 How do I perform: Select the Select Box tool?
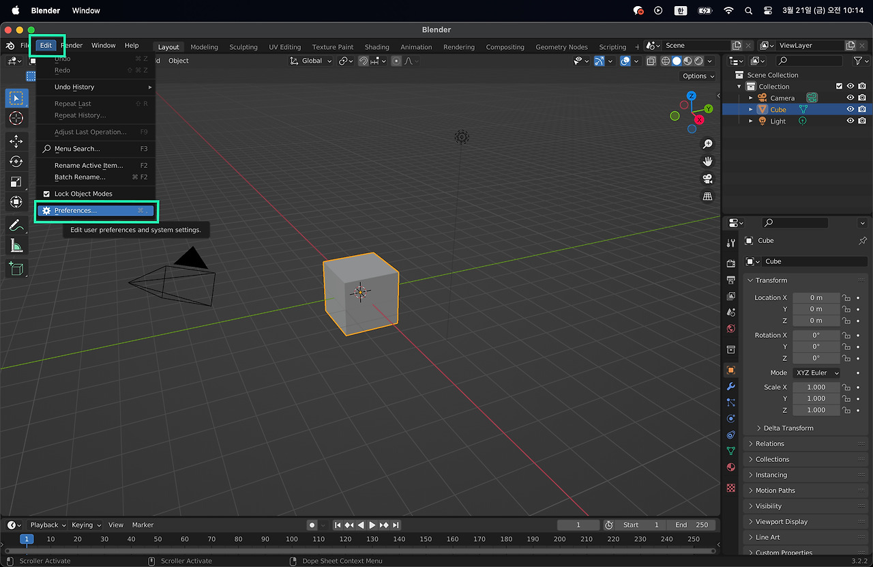16,98
